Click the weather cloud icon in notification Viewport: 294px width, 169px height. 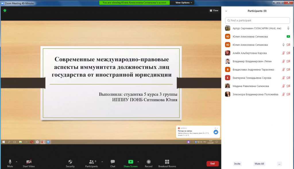click(216, 132)
